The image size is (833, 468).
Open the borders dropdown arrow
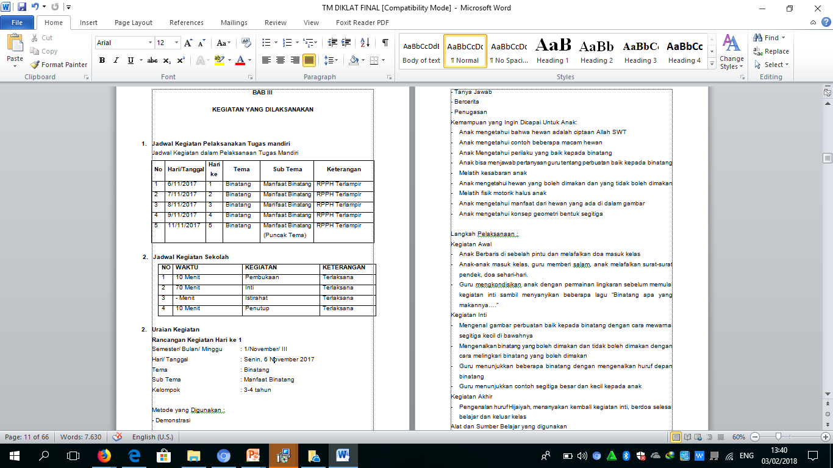(382, 60)
